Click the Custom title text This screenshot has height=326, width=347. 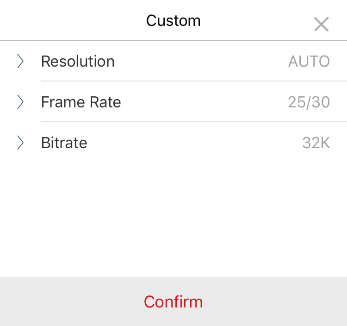(173, 20)
